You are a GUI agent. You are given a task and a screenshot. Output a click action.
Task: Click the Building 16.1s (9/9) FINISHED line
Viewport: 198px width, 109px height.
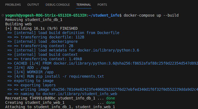[41, 28]
